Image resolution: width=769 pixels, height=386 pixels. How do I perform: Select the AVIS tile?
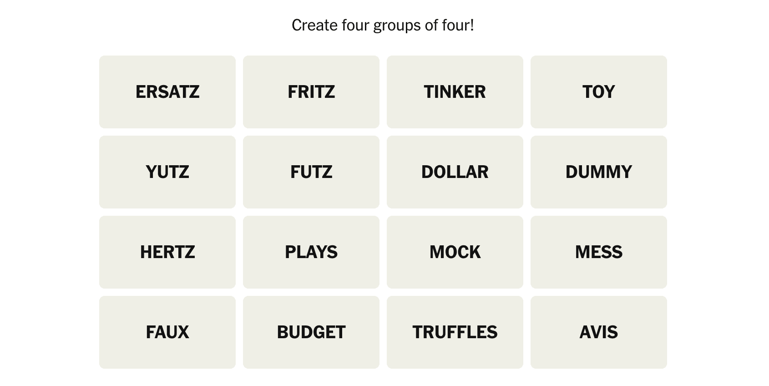599,332
